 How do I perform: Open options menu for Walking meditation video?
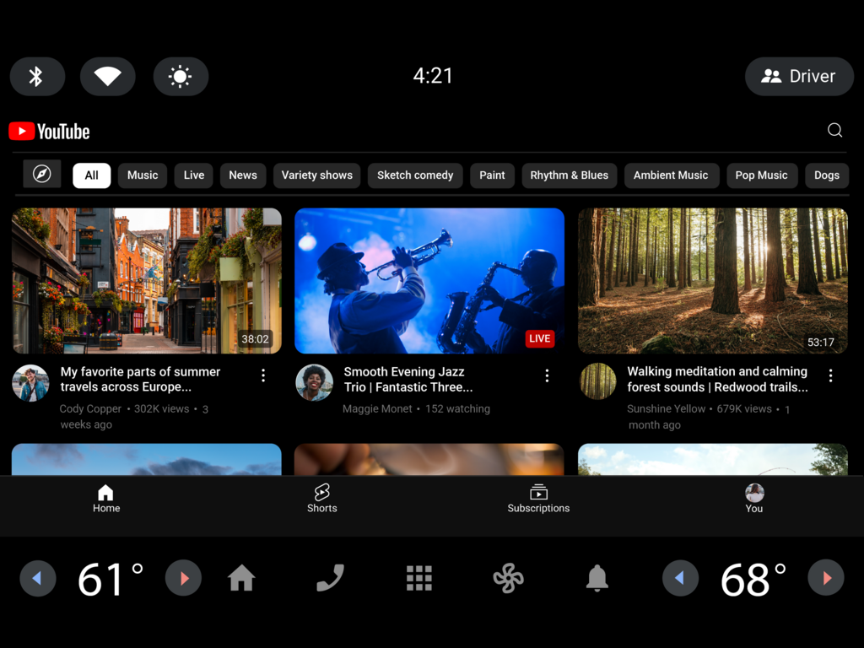[831, 375]
